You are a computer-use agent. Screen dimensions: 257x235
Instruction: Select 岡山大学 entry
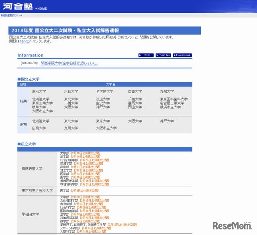coord(135,107)
